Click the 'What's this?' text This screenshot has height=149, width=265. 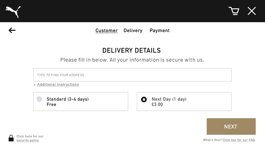point(212,140)
